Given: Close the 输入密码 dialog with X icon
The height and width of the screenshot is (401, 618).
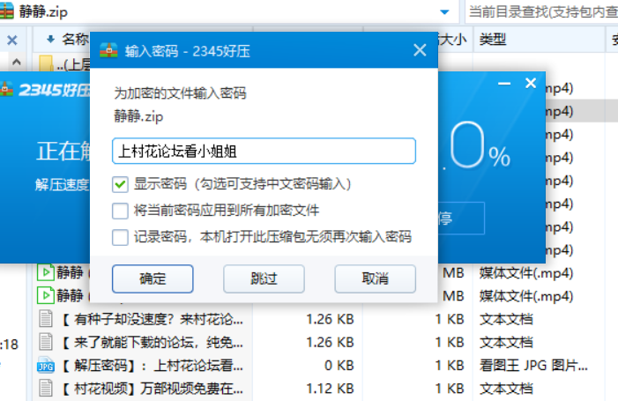Looking at the screenshot, I should click(x=417, y=50).
